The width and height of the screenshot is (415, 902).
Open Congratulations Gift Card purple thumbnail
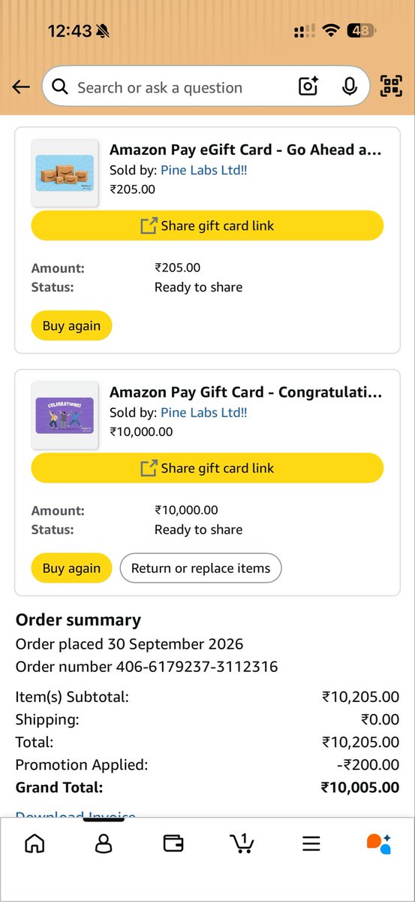pos(65,415)
